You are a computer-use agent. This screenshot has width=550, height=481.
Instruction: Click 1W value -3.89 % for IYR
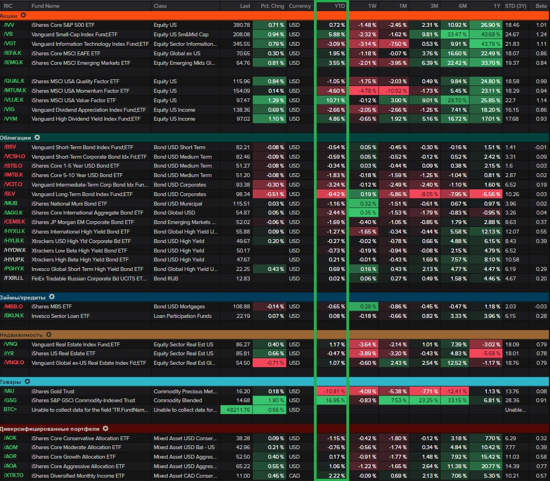tap(364, 353)
